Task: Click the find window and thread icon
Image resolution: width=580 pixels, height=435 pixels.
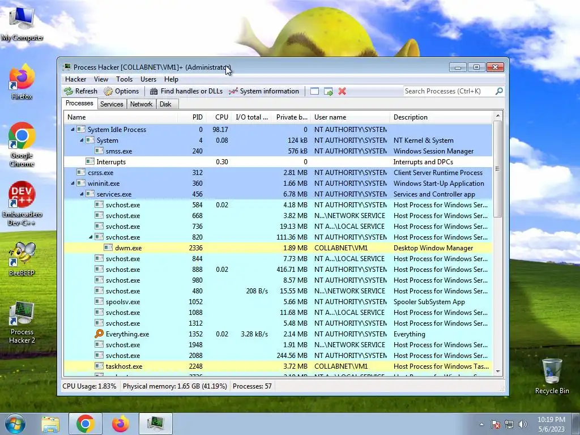Action: (x=328, y=91)
